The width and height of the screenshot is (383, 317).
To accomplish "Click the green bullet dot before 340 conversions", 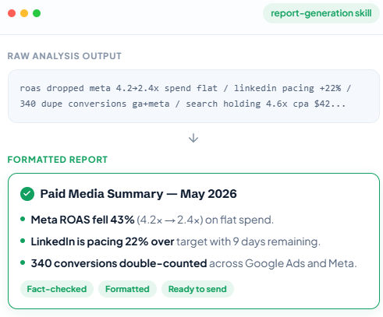I will click(x=23, y=262).
